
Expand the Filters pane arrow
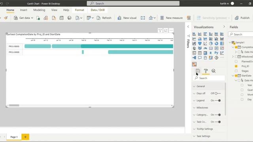tap(188, 27)
